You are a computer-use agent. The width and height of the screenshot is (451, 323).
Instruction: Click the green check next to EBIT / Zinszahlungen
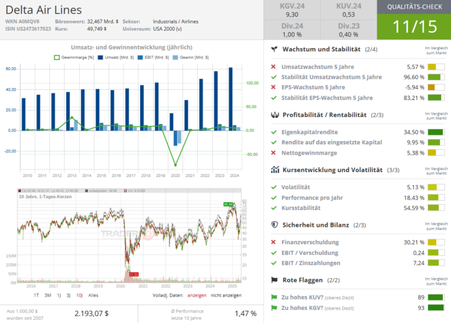point(274,263)
